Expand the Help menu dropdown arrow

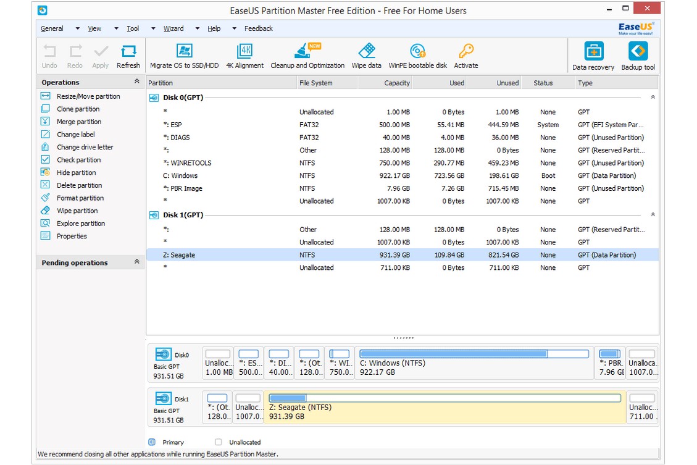click(234, 28)
